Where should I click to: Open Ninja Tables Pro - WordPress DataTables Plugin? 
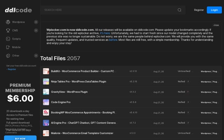[x=78, y=82]
